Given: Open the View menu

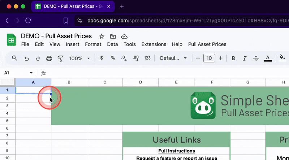Looking at the screenshot, I should [x=55, y=44].
